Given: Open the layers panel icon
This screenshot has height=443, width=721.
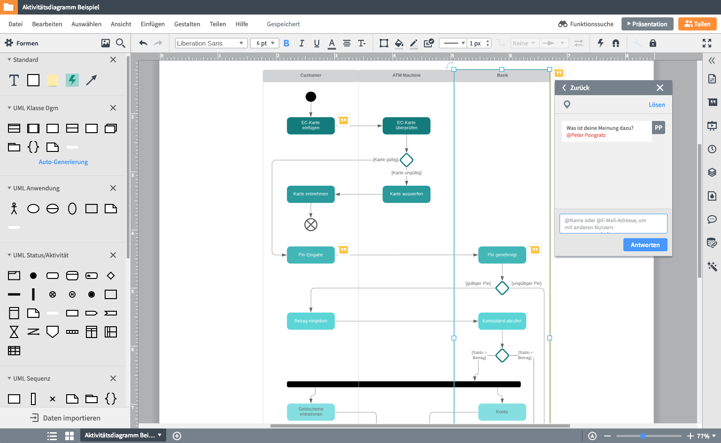Looking at the screenshot, I should point(712,172).
